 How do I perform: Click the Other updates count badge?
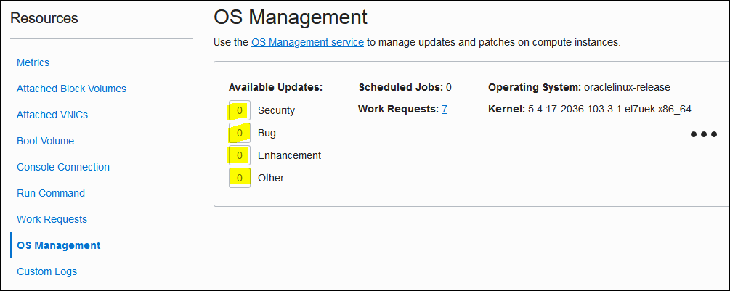click(240, 178)
